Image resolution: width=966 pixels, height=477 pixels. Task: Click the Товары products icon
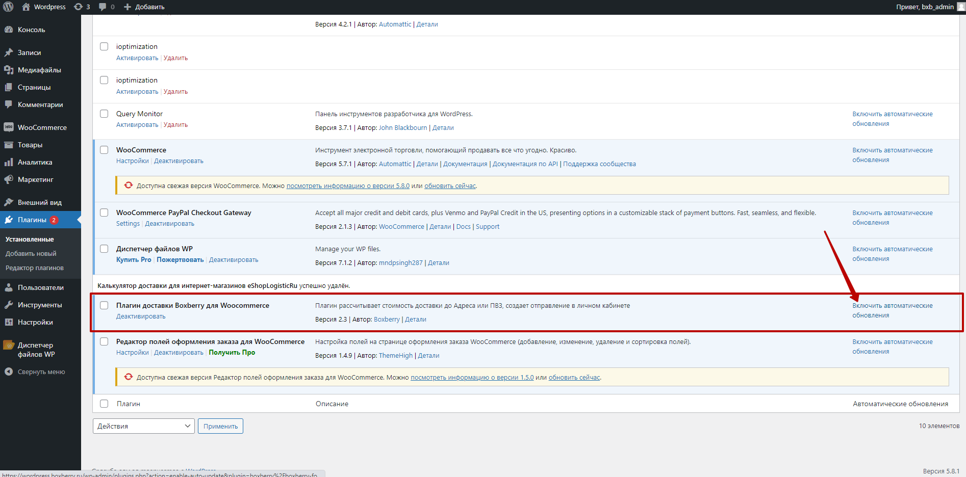click(9, 145)
